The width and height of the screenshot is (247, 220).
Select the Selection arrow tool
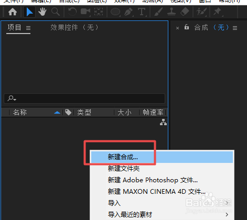coord(29,12)
